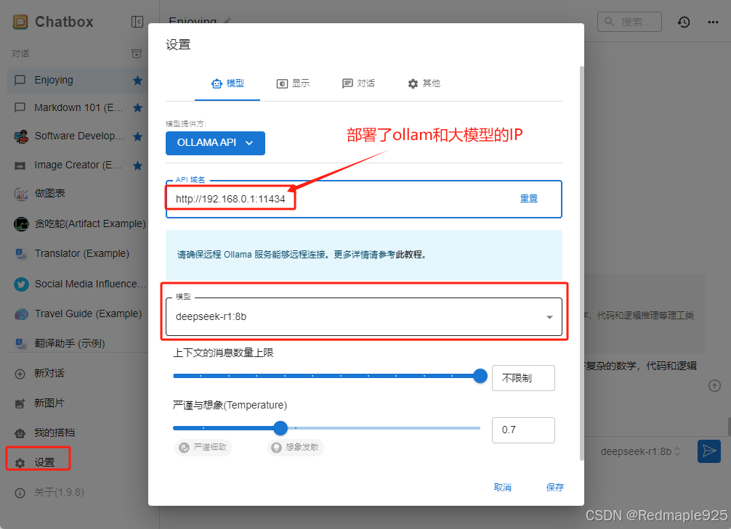Expand the deepseek-r1:8b model dropdown

(363, 316)
